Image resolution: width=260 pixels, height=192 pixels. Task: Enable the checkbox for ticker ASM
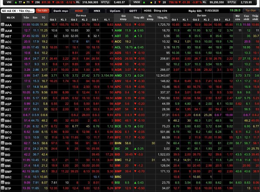click(x=2, y=98)
